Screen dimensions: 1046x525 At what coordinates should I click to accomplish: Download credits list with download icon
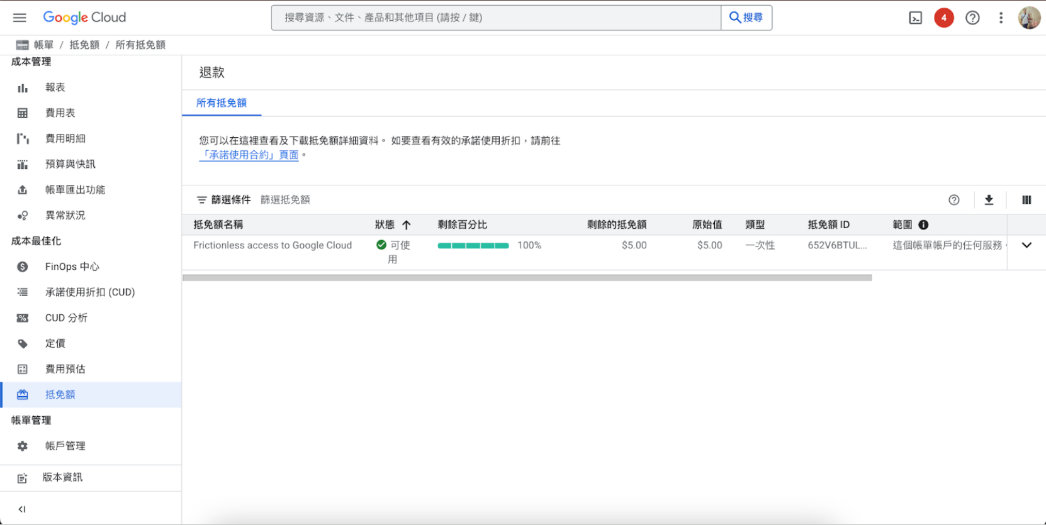[989, 200]
